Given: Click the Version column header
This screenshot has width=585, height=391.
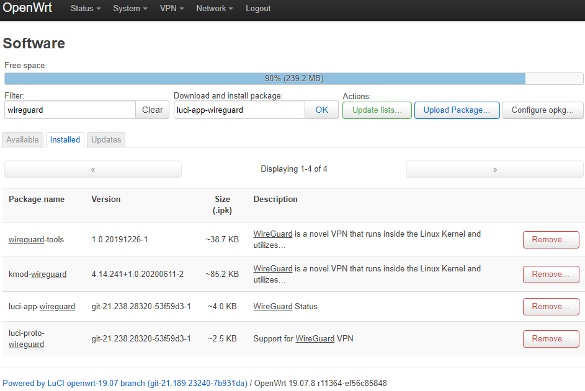Looking at the screenshot, I should click(106, 200).
